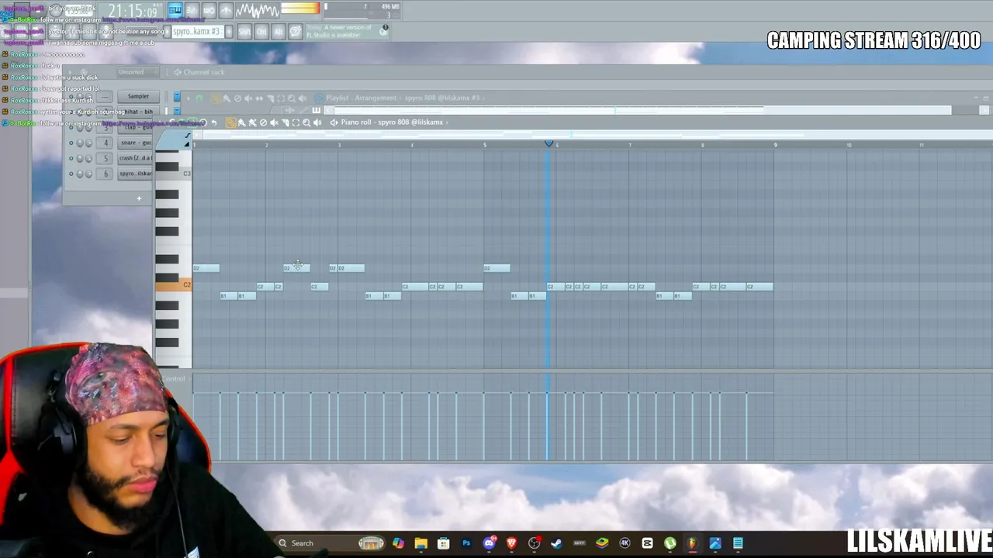The width and height of the screenshot is (993, 558).
Task: Click the Shift key indicator button
Action: pos(244,32)
